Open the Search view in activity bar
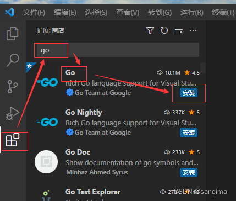Screen dimensions: 236x201 [x=13, y=60]
